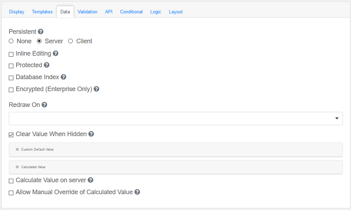Screen dimensions: 351x210
Task: Click the Redraw On help icon
Action: click(x=44, y=105)
